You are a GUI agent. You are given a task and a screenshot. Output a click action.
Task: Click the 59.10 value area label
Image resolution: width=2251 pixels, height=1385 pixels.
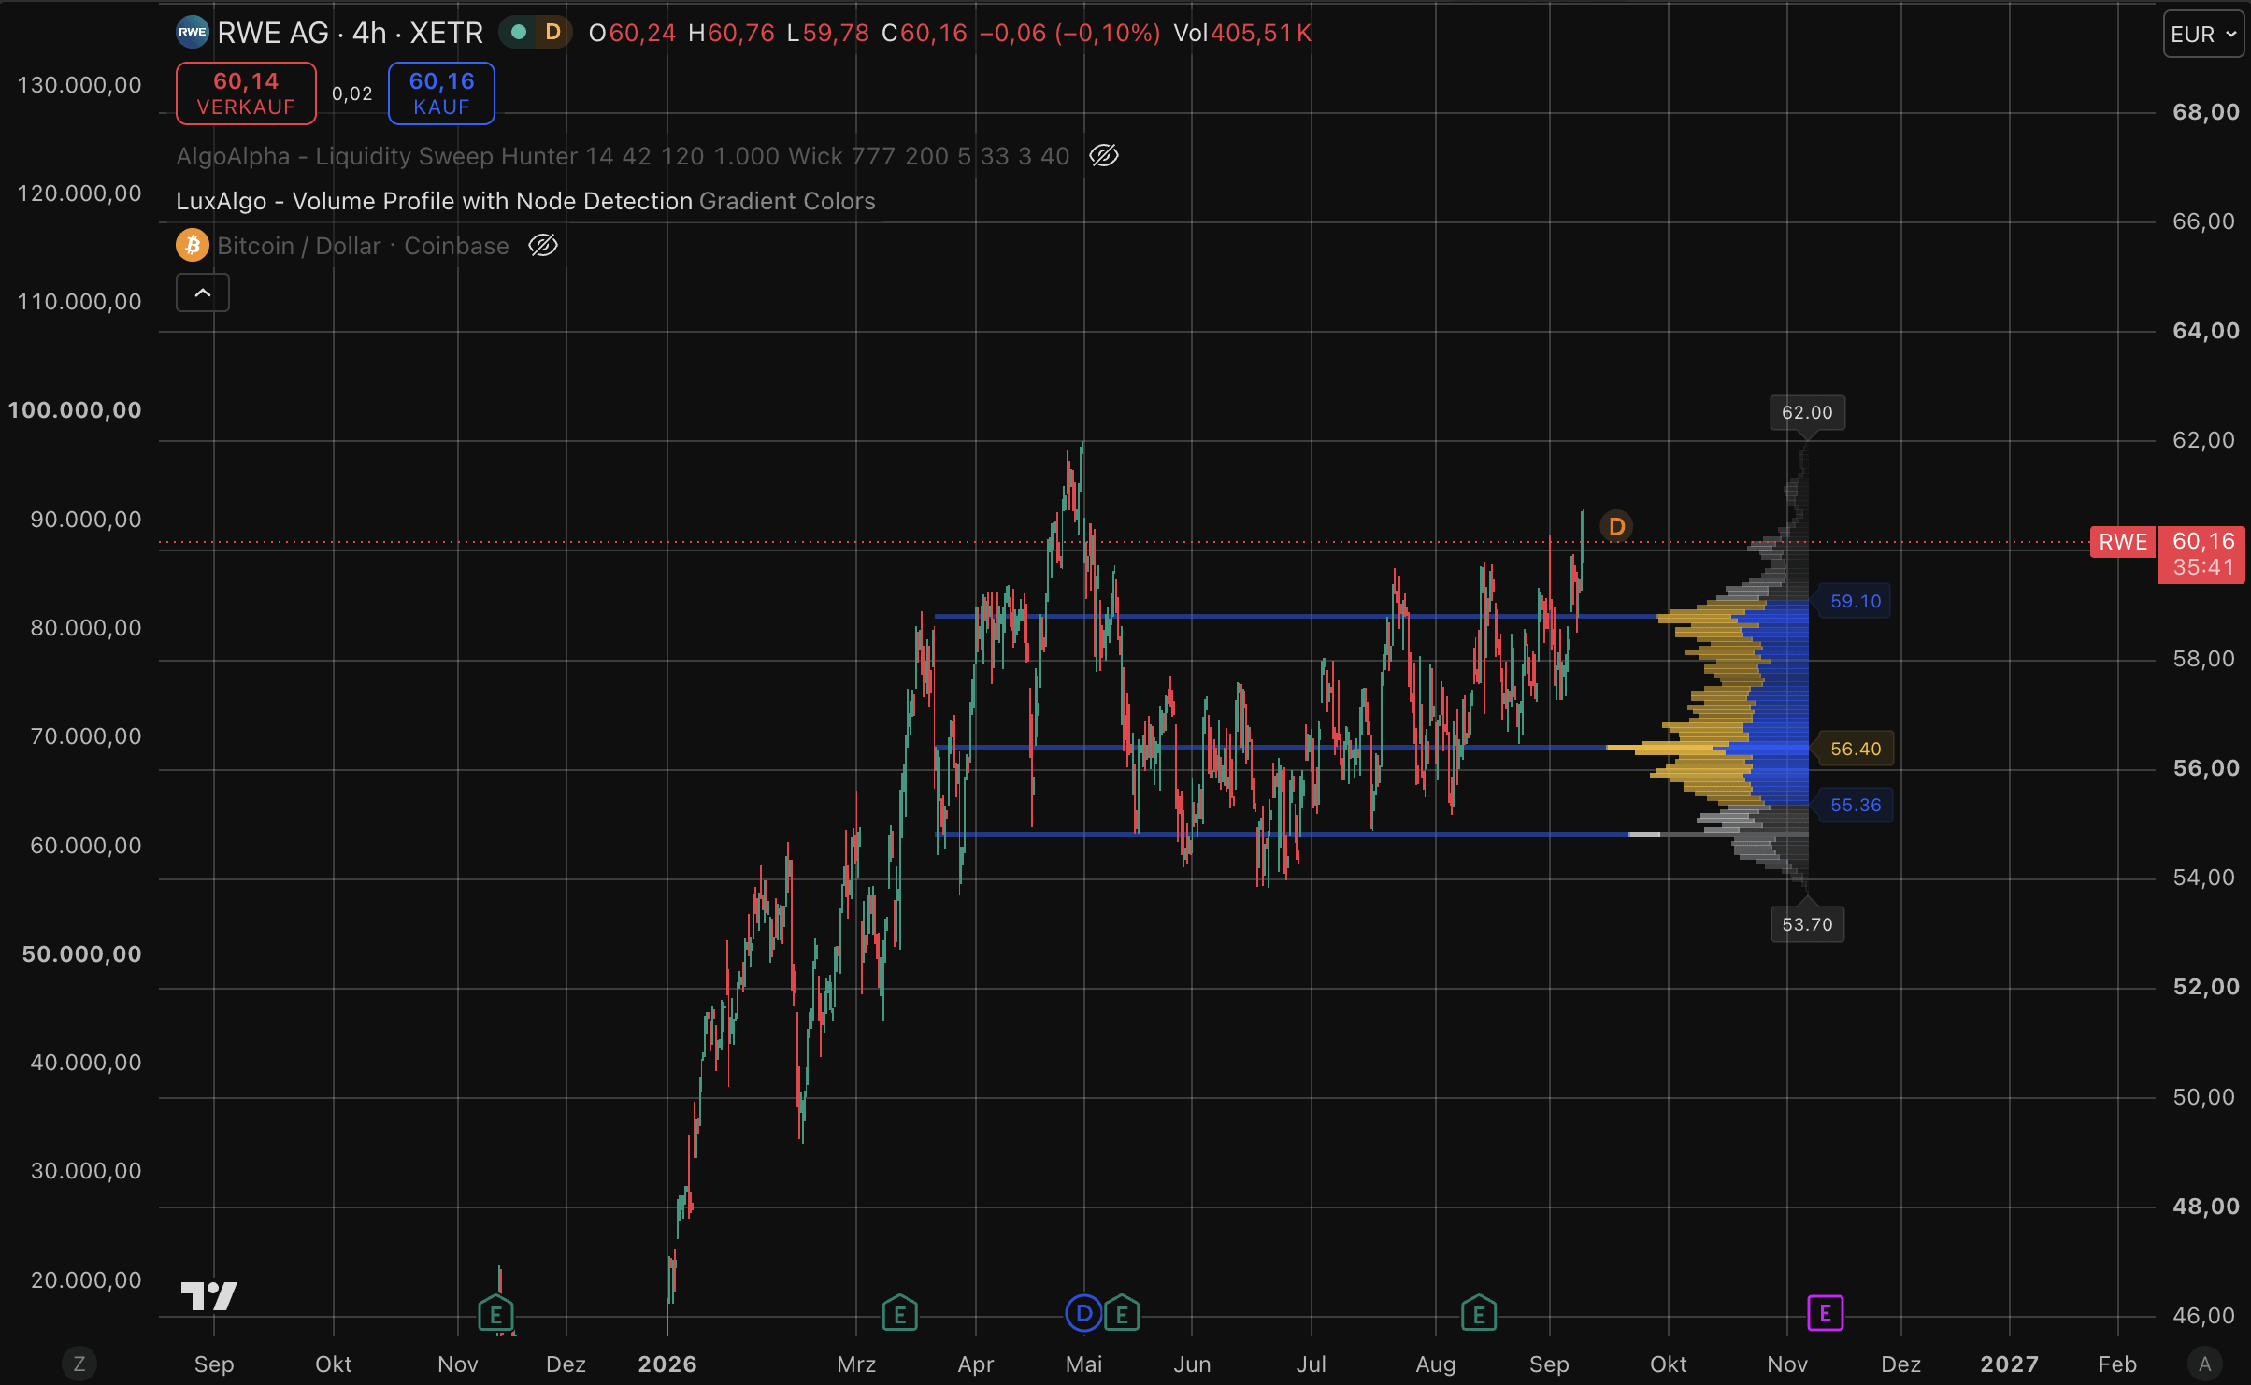point(1855,601)
